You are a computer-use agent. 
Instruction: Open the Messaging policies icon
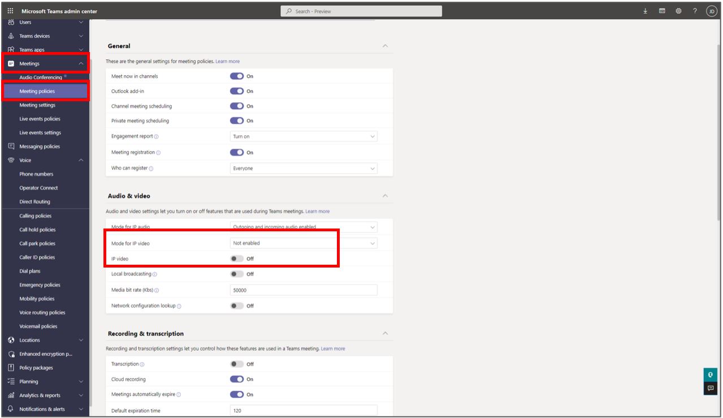pos(10,146)
